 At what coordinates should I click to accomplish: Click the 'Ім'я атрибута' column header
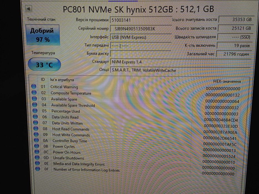click(x=62, y=80)
